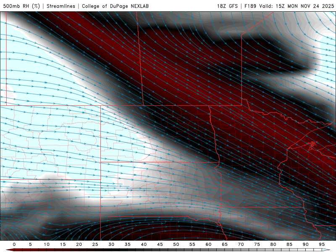Click the "Valid: 15Z MON NOV 24 2025" text
336x252 pixels.
point(297,6)
